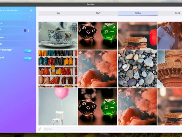Open the pink clouds photo in middle row

[x=97, y=69]
